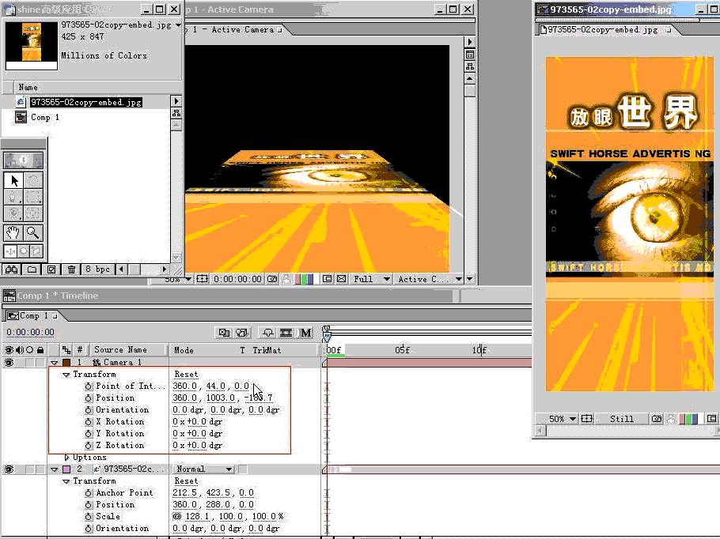
Task: Select the Selection arrow tool
Action: pos(13,180)
